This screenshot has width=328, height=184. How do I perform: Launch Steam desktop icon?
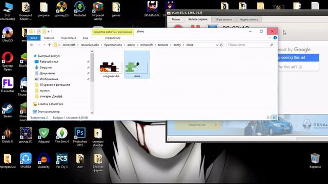tap(8, 110)
